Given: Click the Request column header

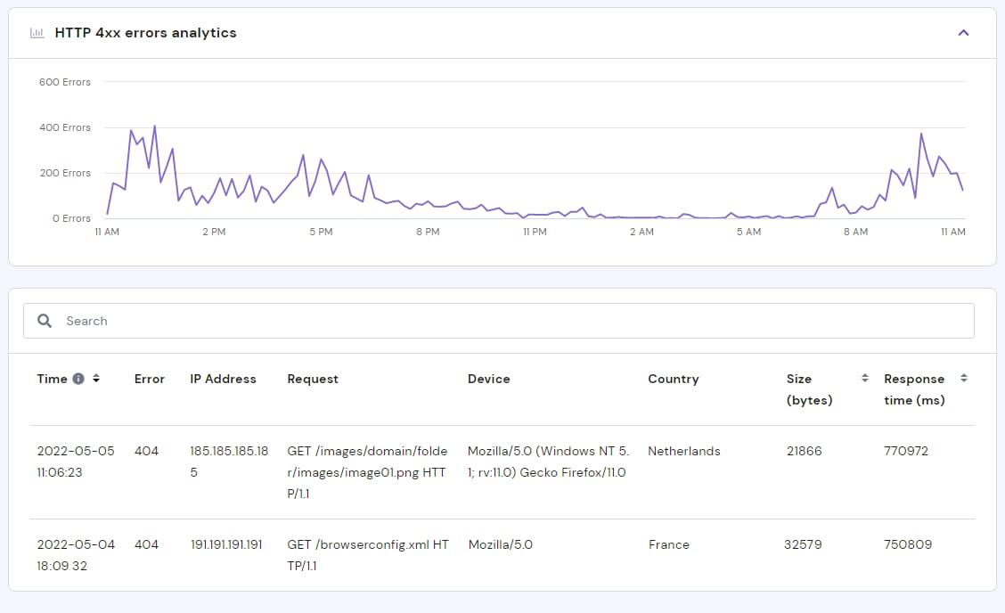Looking at the screenshot, I should 313,379.
